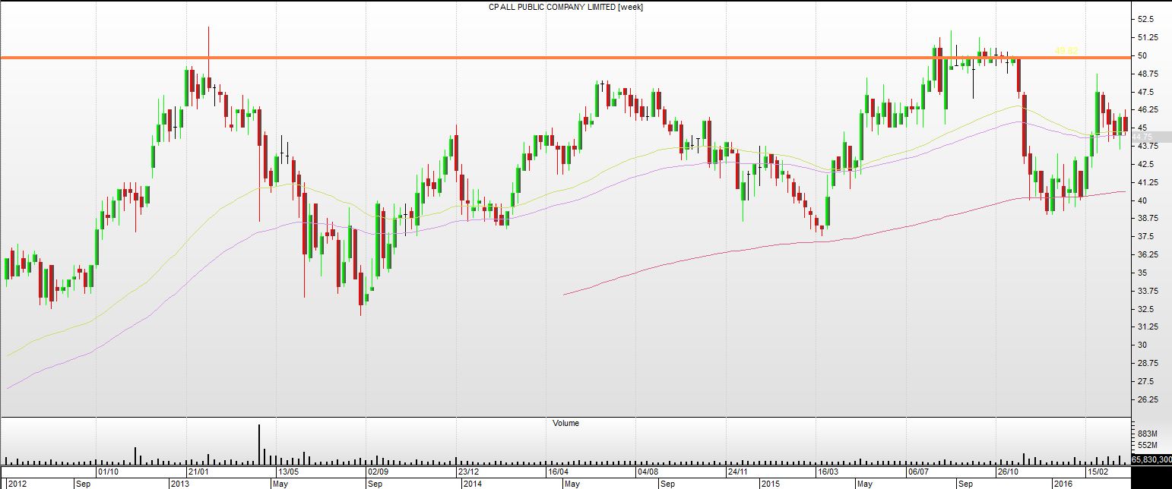Click the 883M volume axis label
Image resolution: width=1172 pixels, height=489 pixels.
pos(1147,433)
